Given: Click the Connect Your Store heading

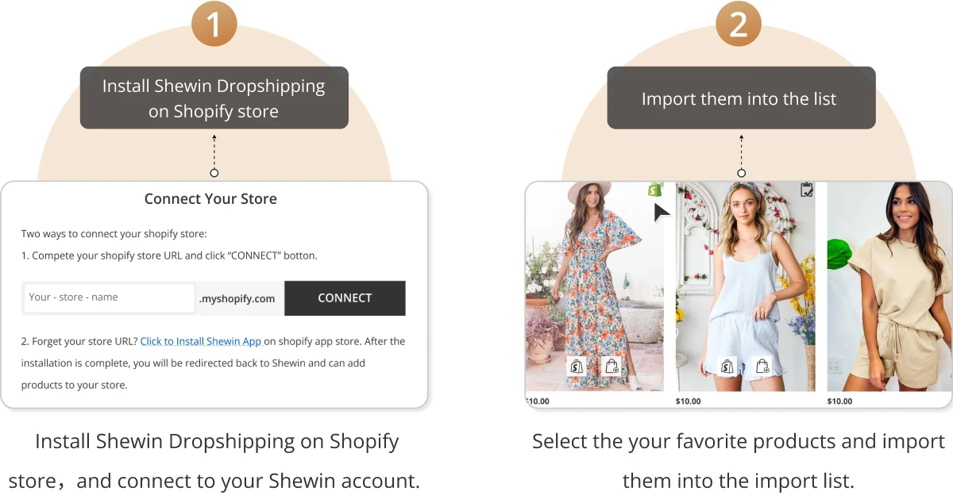Looking at the screenshot, I should point(210,199).
